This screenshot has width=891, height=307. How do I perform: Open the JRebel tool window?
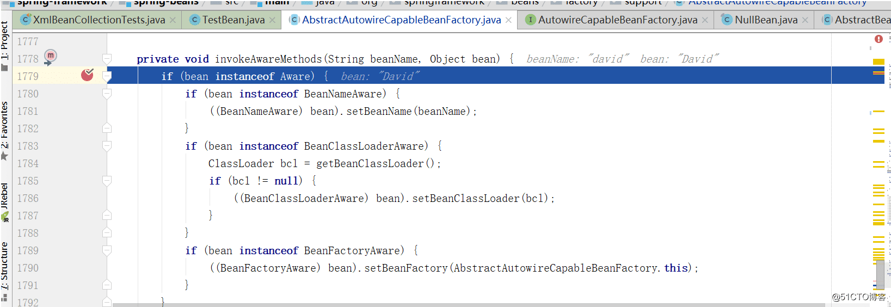point(5,202)
